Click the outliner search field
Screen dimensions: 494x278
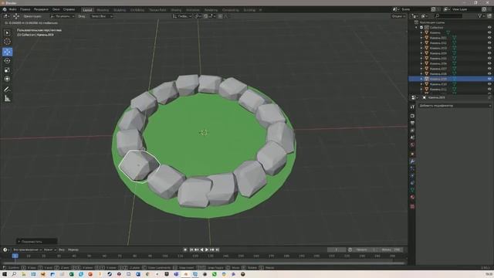[449, 15]
